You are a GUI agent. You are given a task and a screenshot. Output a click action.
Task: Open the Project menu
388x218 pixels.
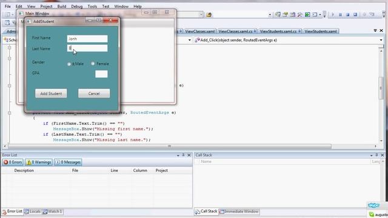pyautogui.click(x=46, y=6)
